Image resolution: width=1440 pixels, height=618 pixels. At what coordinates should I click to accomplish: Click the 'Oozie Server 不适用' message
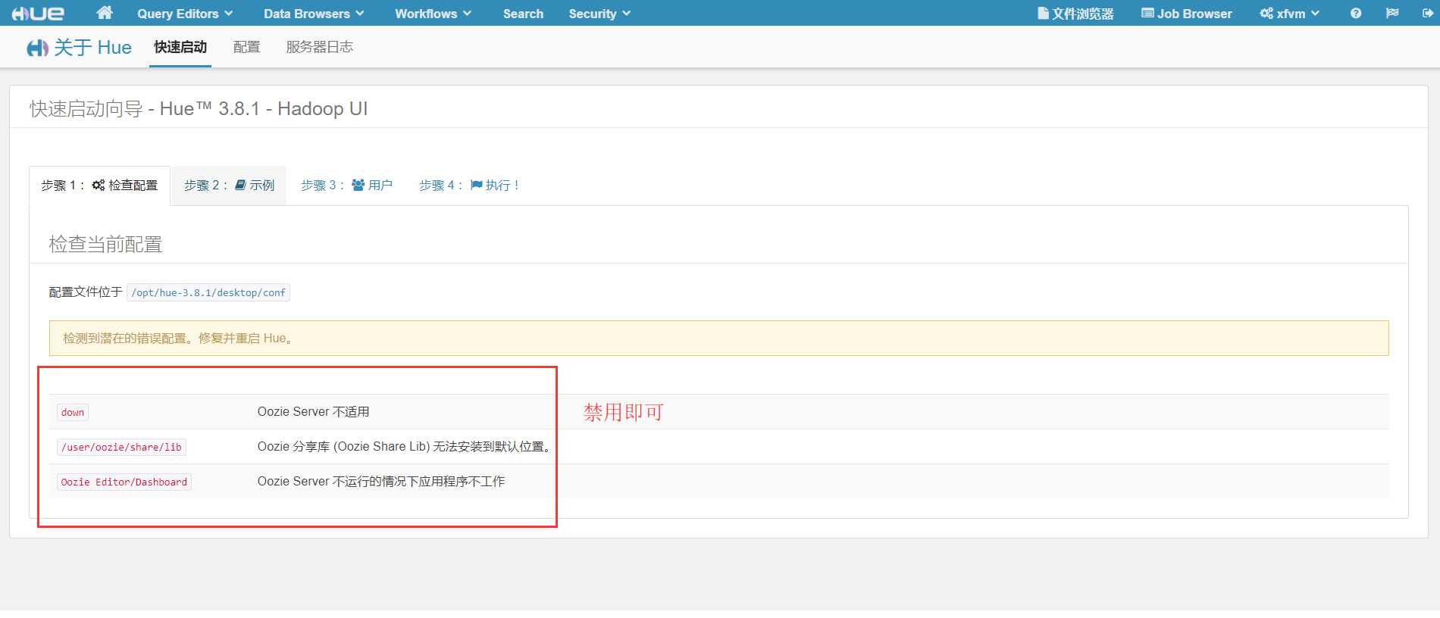(313, 412)
